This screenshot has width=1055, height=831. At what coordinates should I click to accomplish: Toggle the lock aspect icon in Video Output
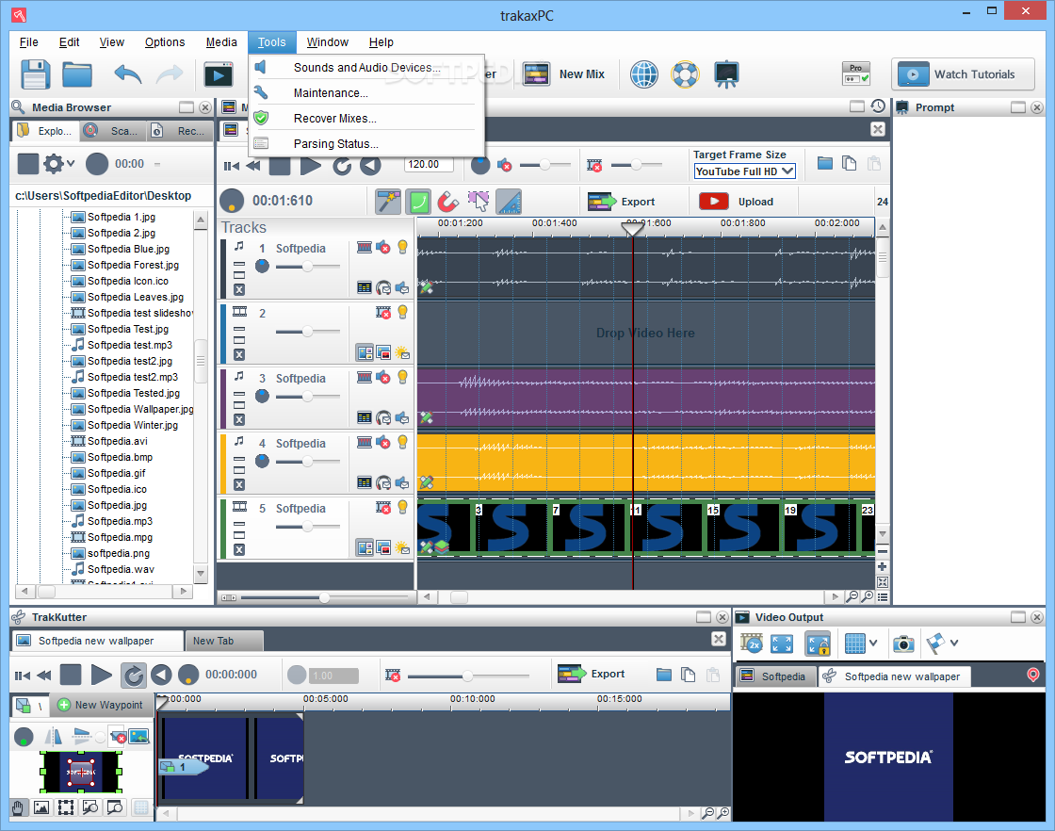click(x=819, y=644)
